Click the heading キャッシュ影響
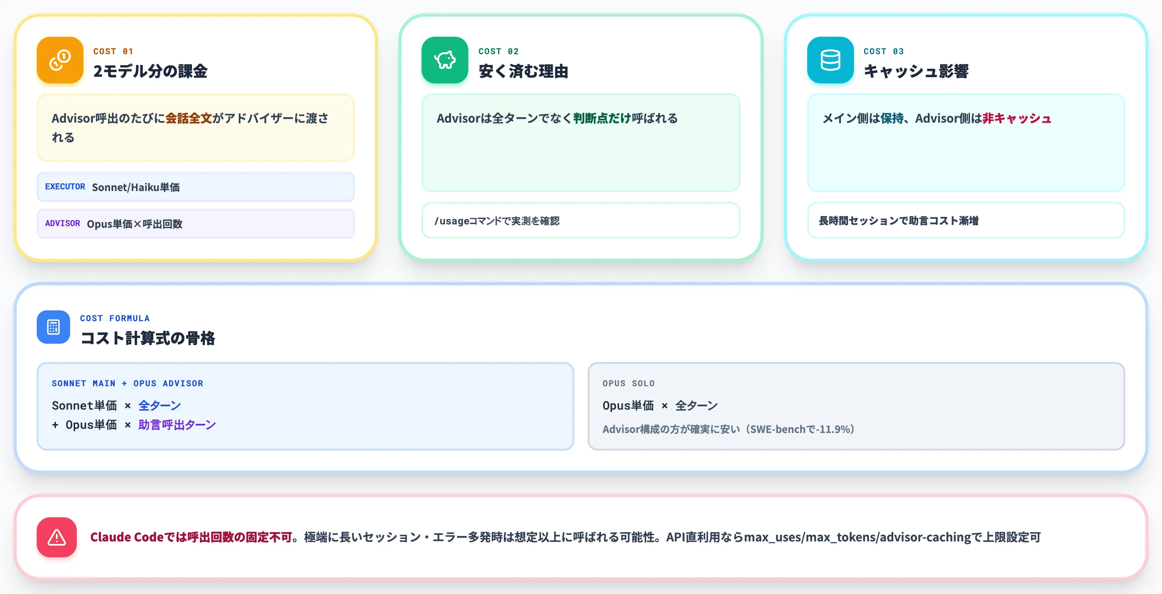Screen dimensions: 1162x594 pos(916,71)
